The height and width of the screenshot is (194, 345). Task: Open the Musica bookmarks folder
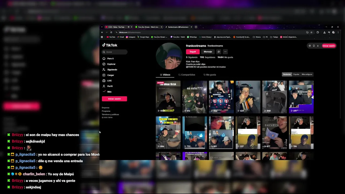tap(257, 37)
